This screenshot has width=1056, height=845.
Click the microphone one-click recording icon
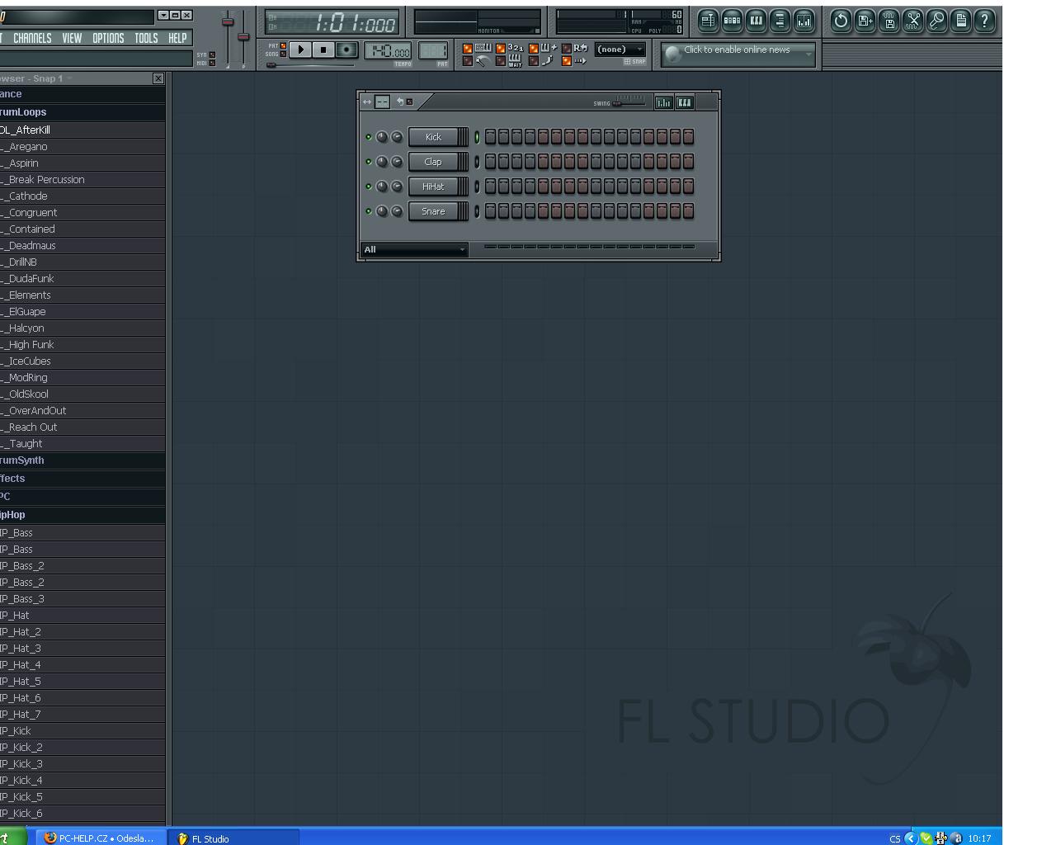(937, 21)
